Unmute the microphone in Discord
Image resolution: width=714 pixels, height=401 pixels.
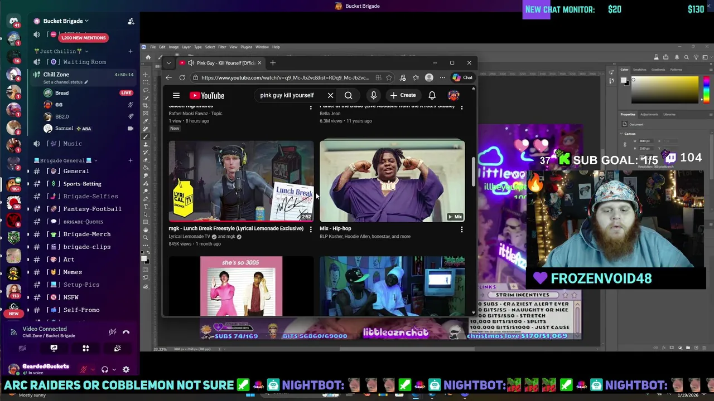pyautogui.click(x=84, y=369)
